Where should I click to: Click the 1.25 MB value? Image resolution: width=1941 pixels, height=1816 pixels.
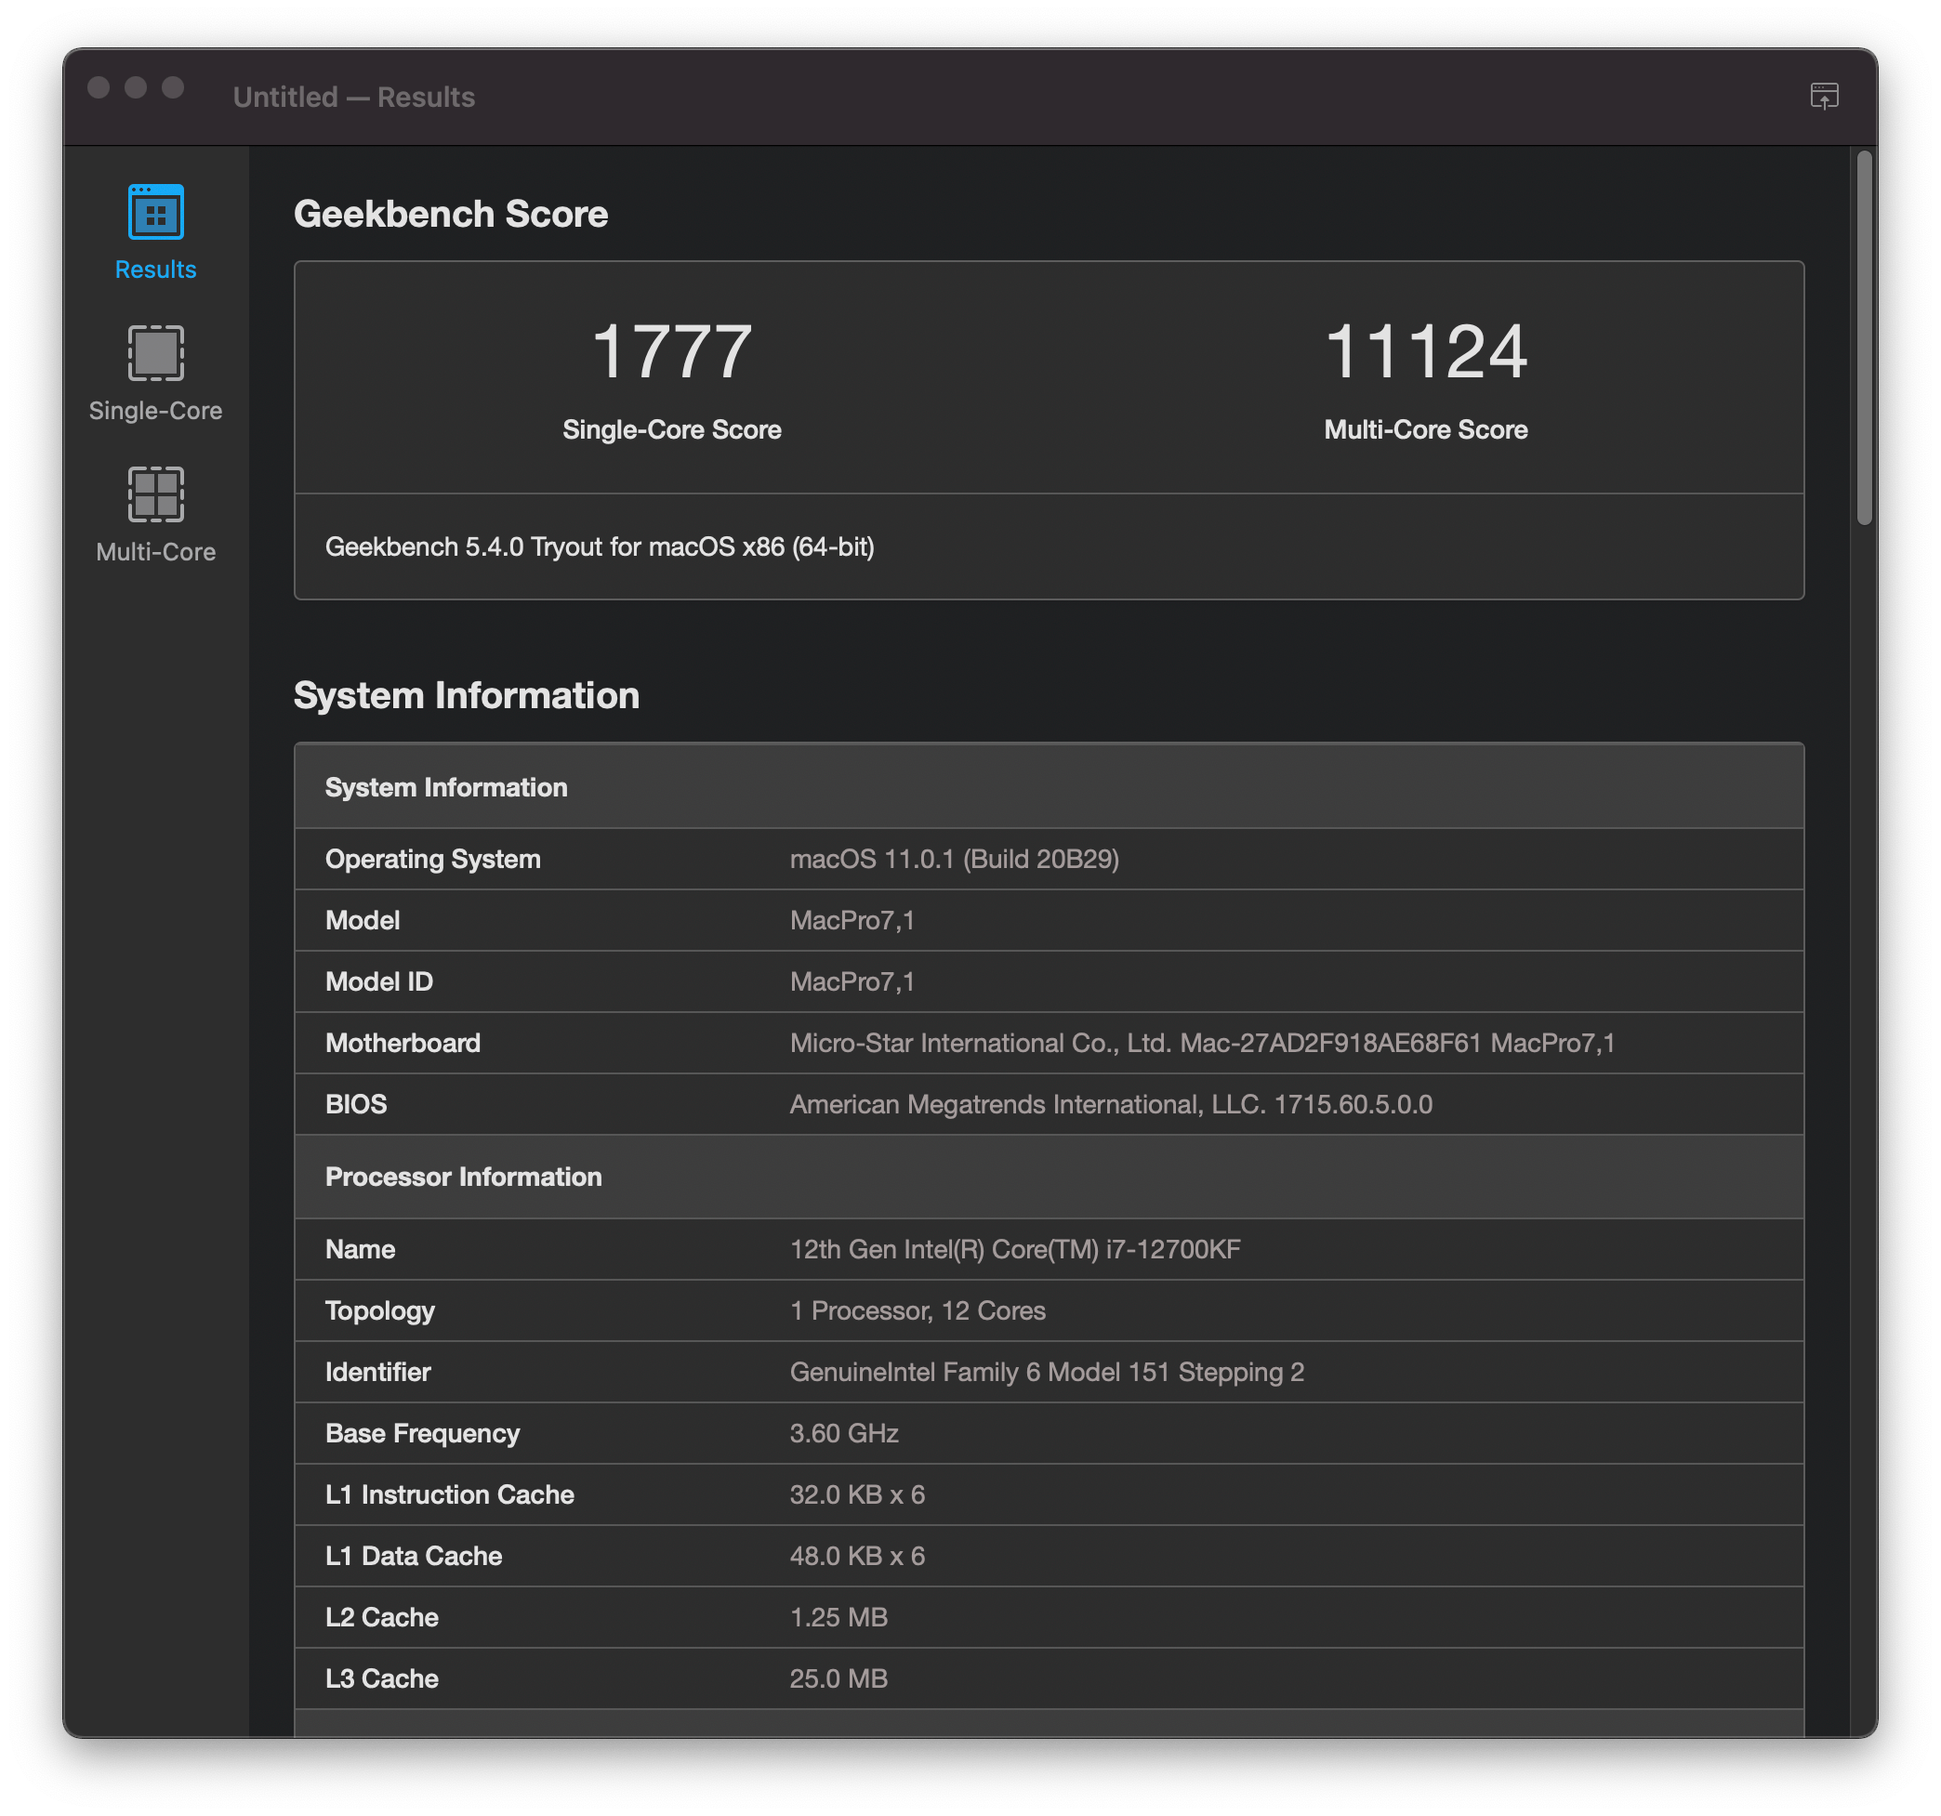click(x=838, y=1618)
